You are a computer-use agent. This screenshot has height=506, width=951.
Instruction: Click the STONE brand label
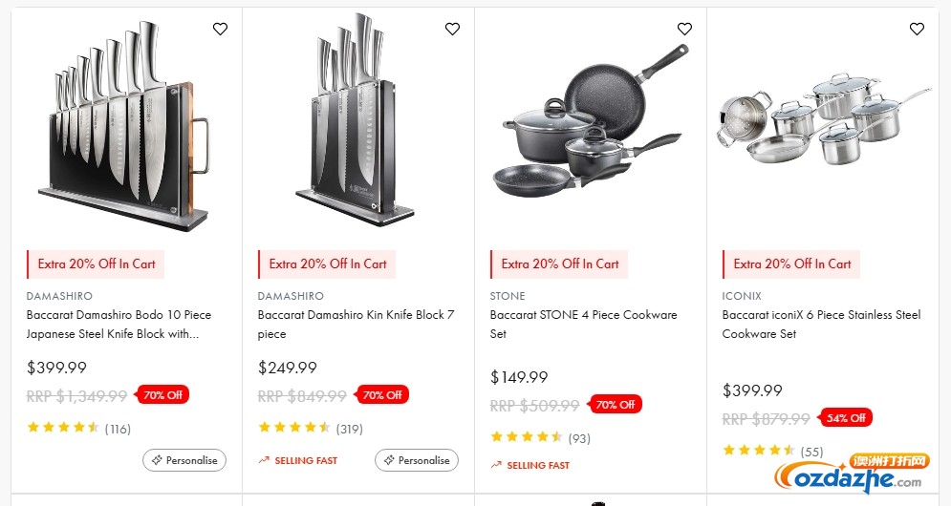(508, 296)
